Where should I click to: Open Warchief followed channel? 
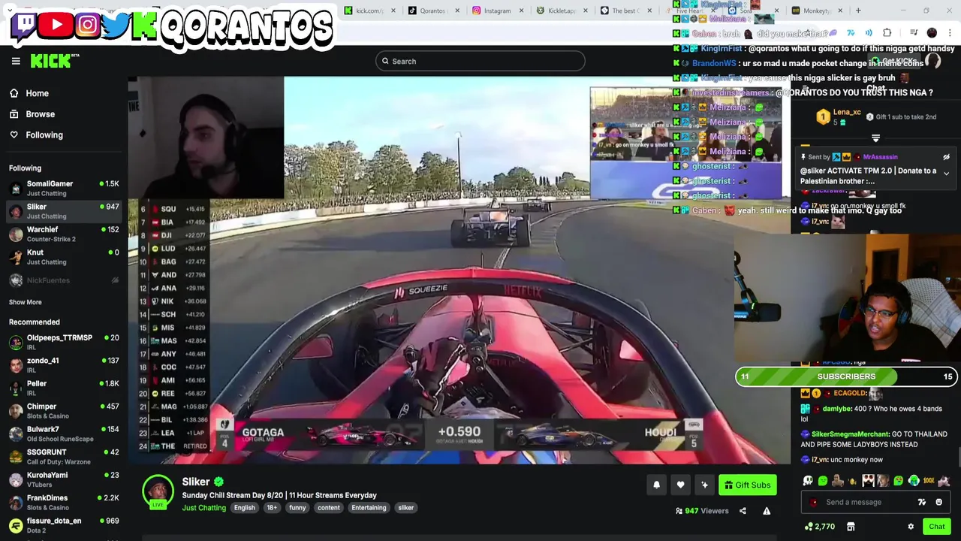64,234
